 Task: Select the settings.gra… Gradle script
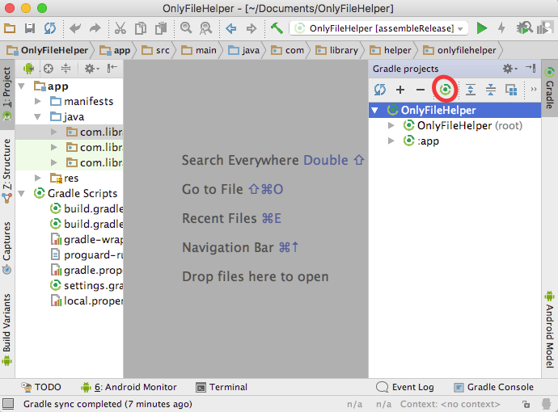(86, 285)
